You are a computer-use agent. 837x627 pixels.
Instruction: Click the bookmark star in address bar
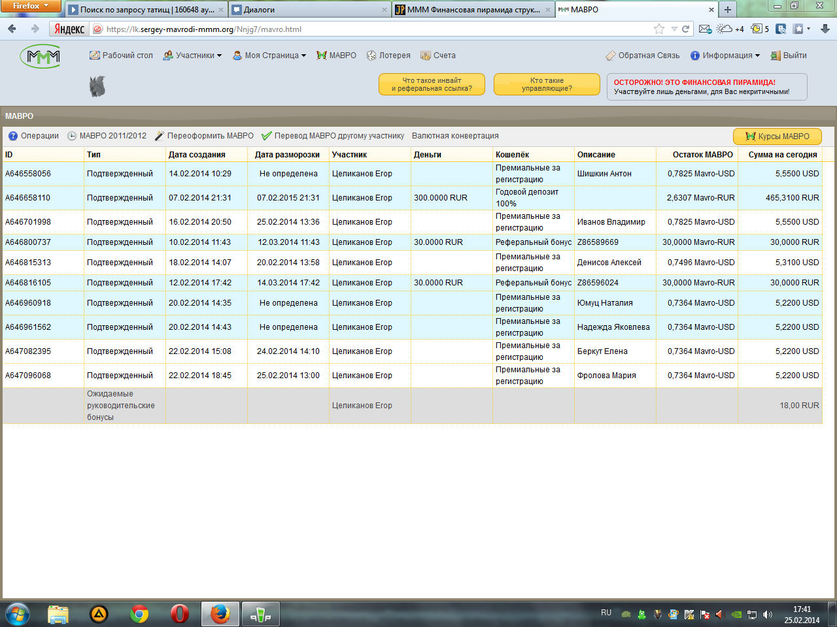click(x=659, y=29)
